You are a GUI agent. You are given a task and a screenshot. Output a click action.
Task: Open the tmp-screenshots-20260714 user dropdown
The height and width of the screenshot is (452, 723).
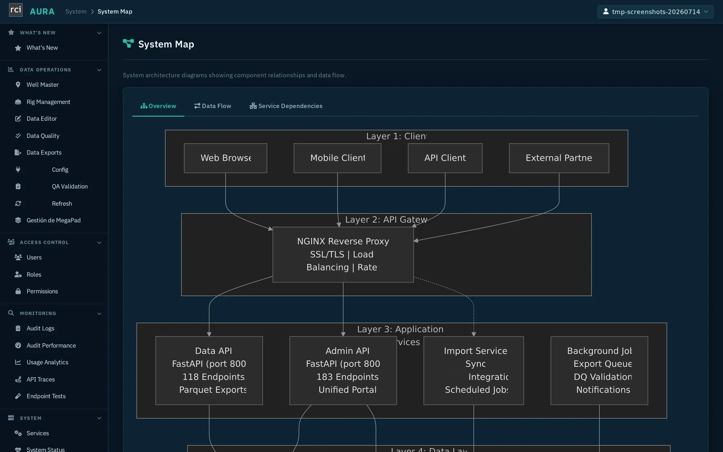655,12
